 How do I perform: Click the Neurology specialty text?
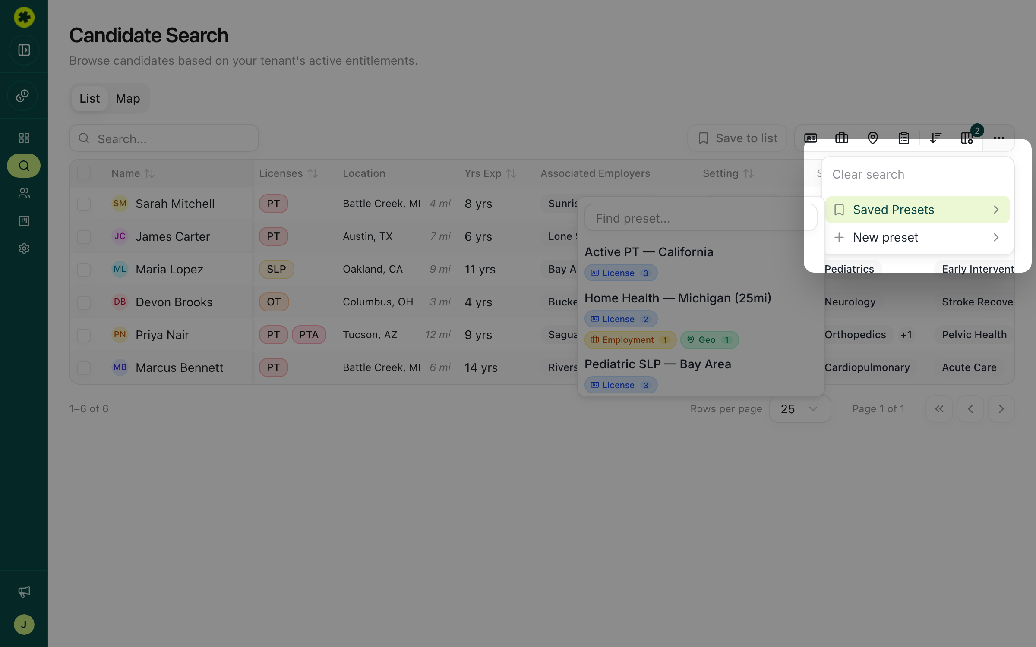pyautogui.click(x=850, y=302)
